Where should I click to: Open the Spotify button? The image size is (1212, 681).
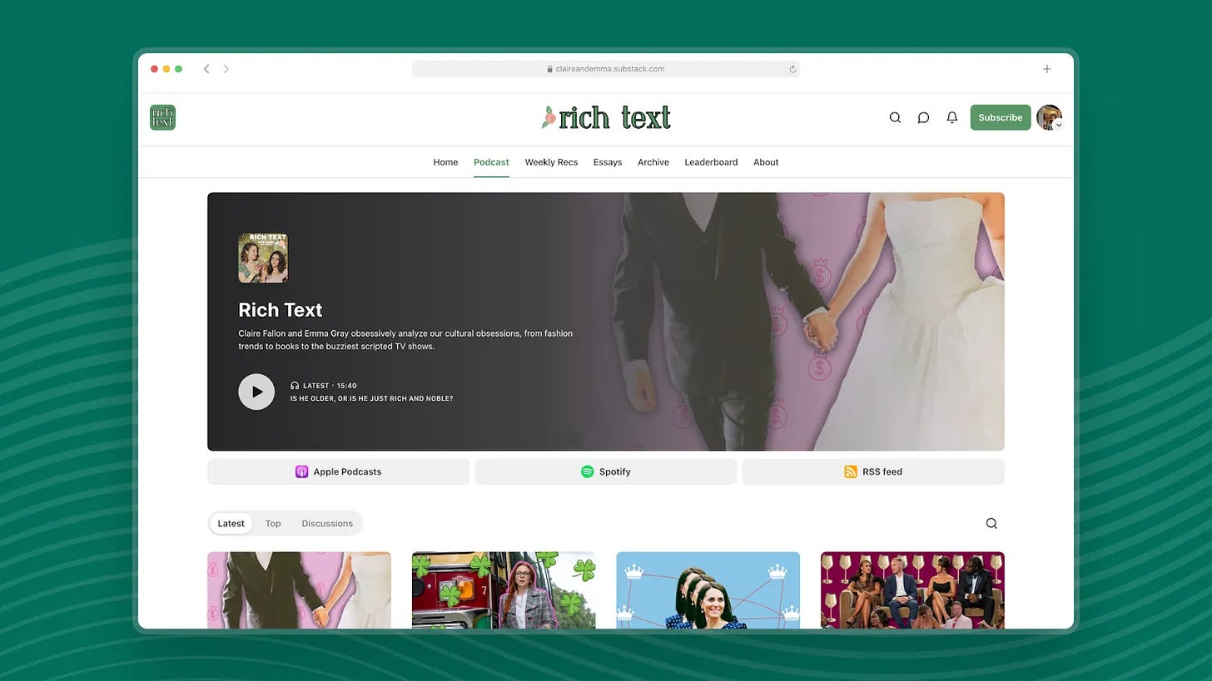point(606,471)
